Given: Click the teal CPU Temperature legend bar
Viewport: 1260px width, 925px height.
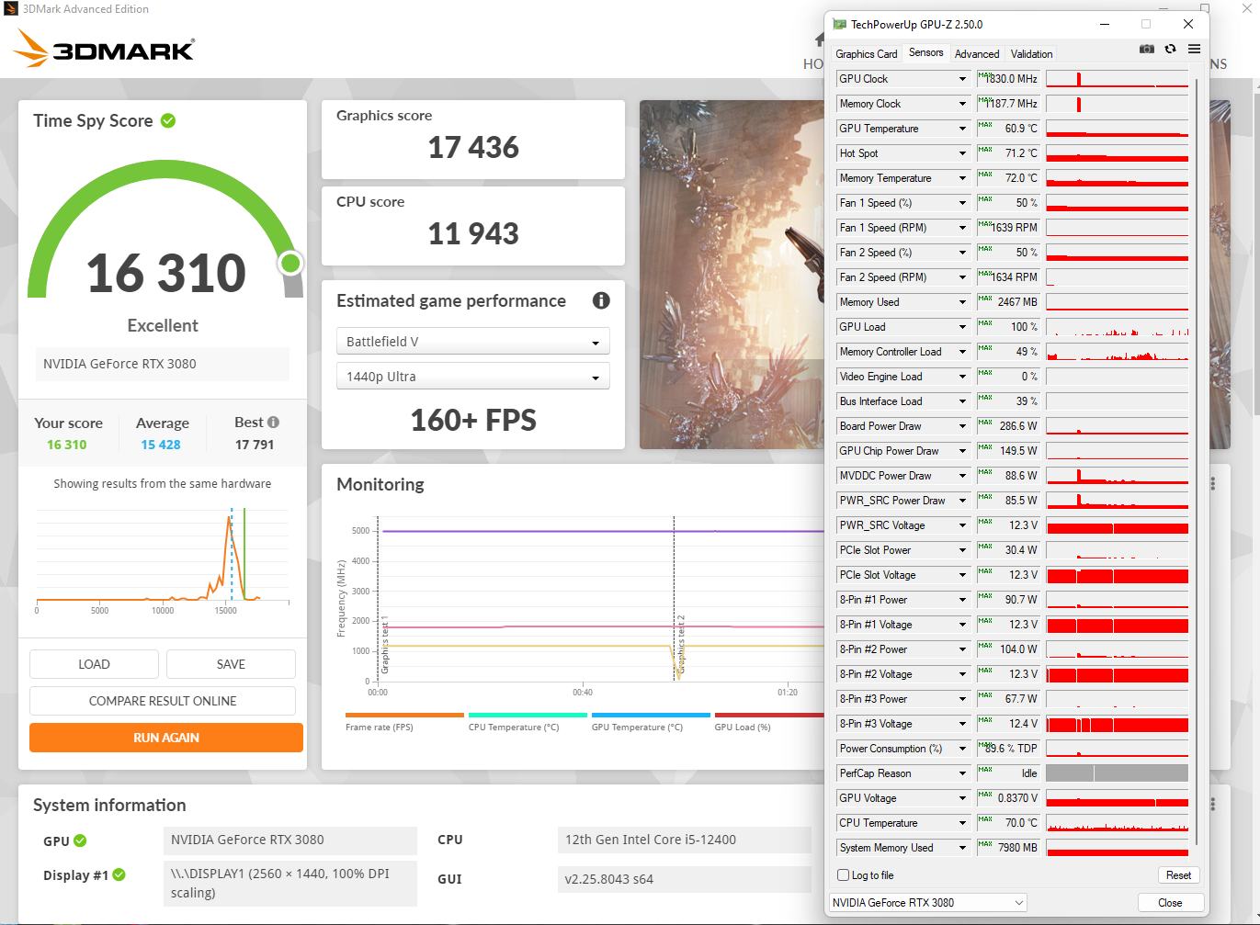Looking at the screenshot, I should coord(528,715).
